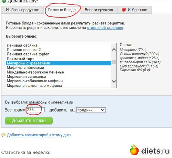Follow the отдельной странице link

[x=105, y=28]
